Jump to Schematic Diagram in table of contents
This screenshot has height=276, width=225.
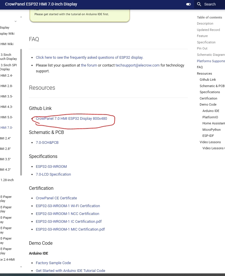(211, 55)
